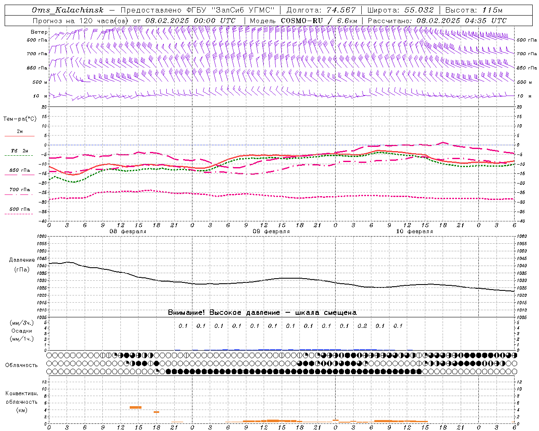Click the 850 гПа temperature legend entry

click(x=20, y=170)
